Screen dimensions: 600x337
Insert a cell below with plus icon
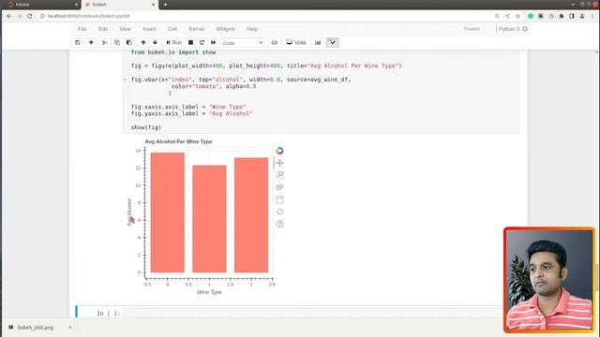[91, 42]
